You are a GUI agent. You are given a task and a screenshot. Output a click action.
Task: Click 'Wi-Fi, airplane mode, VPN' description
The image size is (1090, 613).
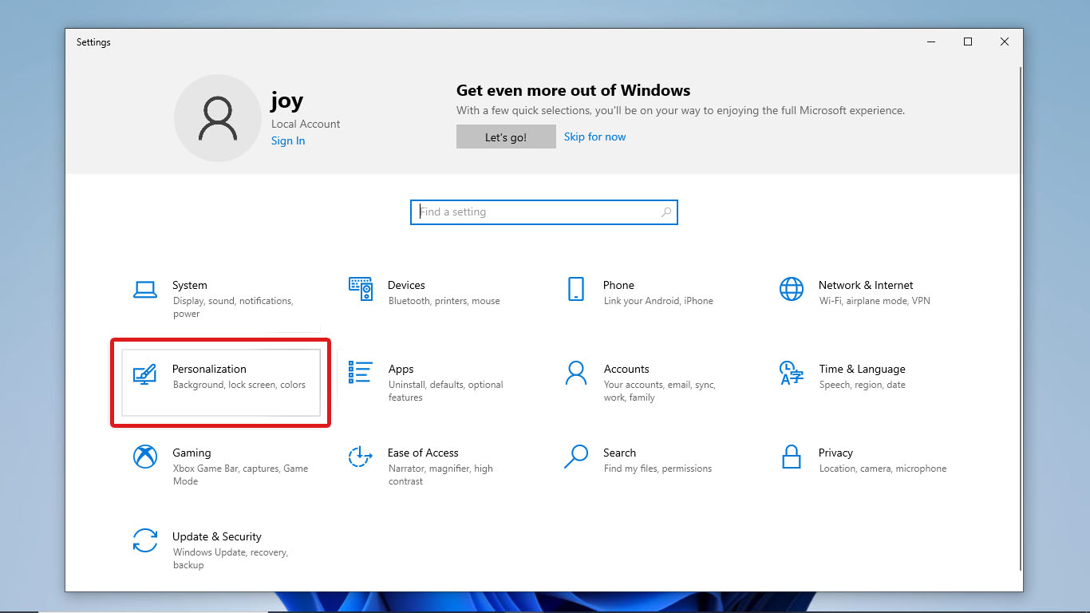click(875, 301)
